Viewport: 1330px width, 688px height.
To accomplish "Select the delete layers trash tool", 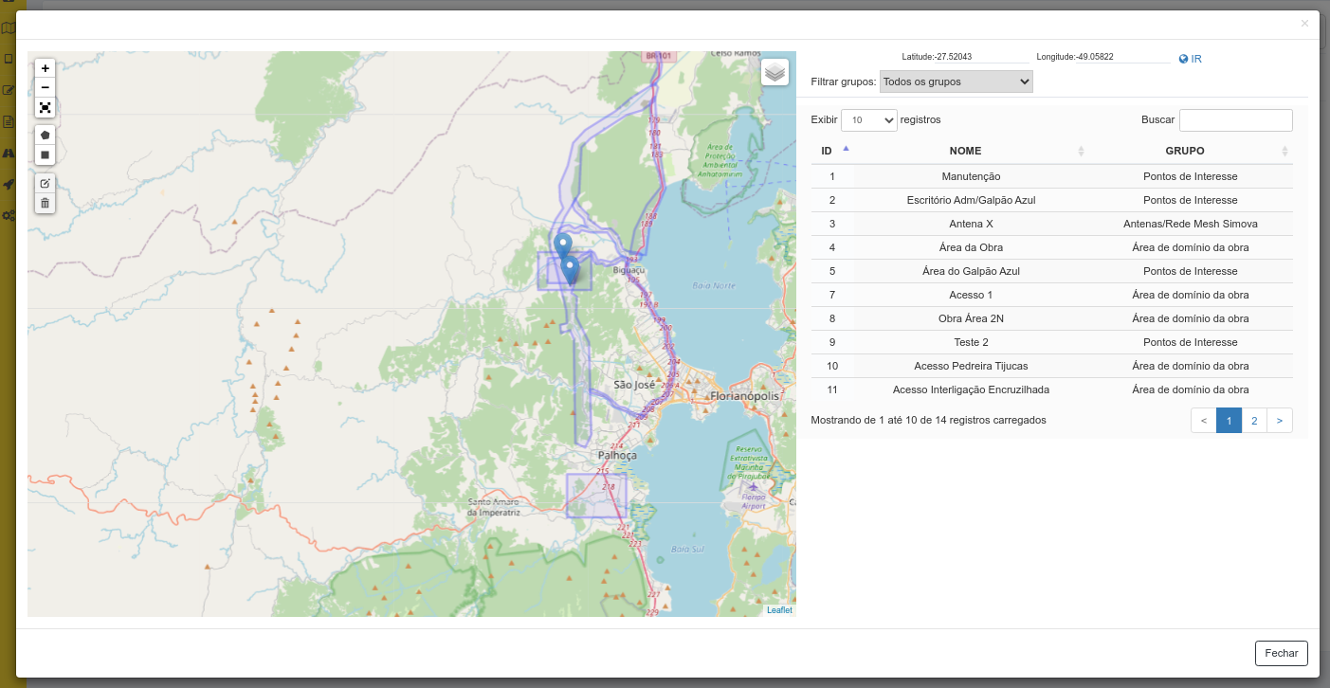I will (45, 203).
